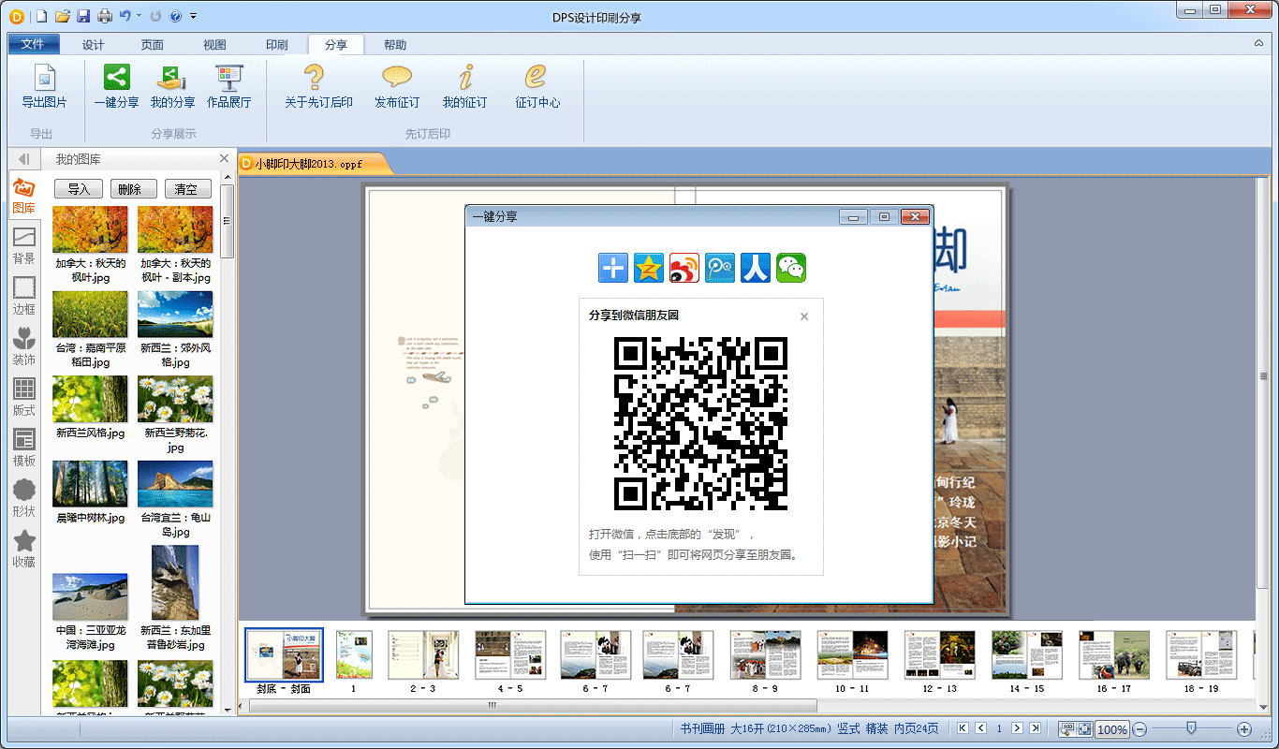Select the 边框 sidebar category
This screenshot has height=749, width=1279.
pyautogui.click(x=24, y=296)
